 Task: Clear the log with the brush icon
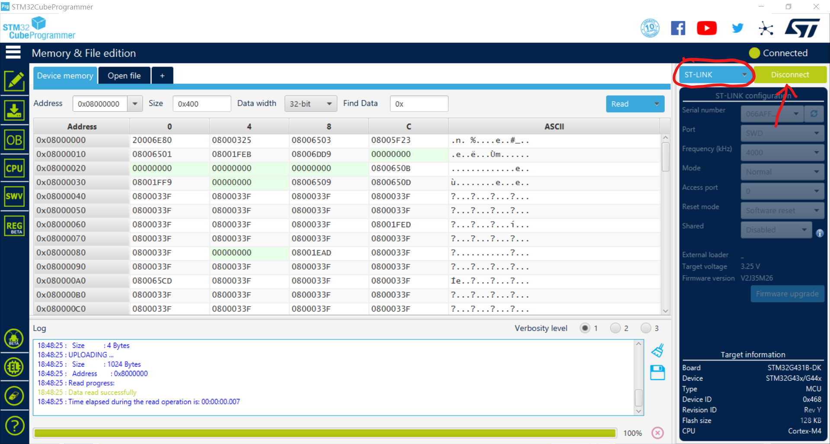pos(657,350)
